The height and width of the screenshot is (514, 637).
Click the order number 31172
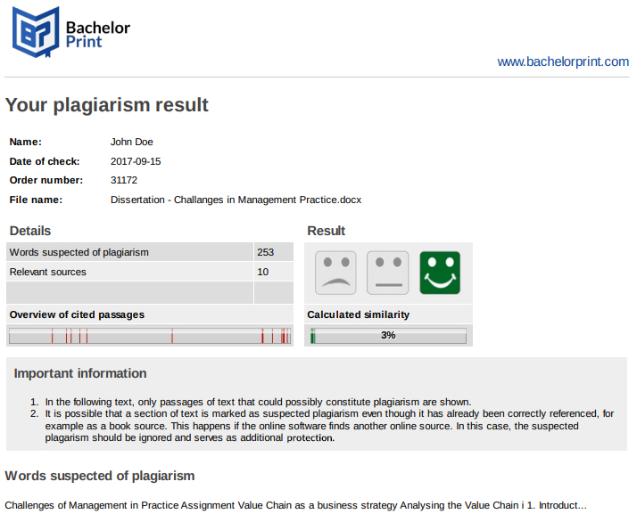coord(124,180)
